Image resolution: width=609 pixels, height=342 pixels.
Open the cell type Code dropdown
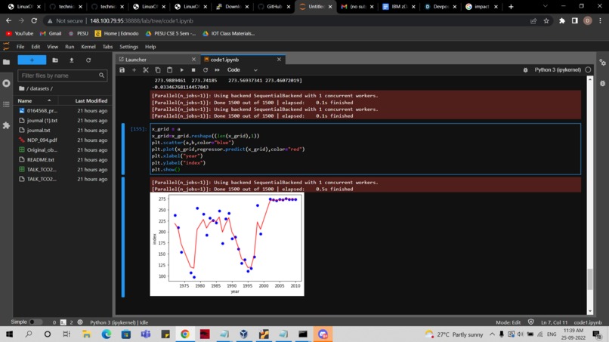242,70
